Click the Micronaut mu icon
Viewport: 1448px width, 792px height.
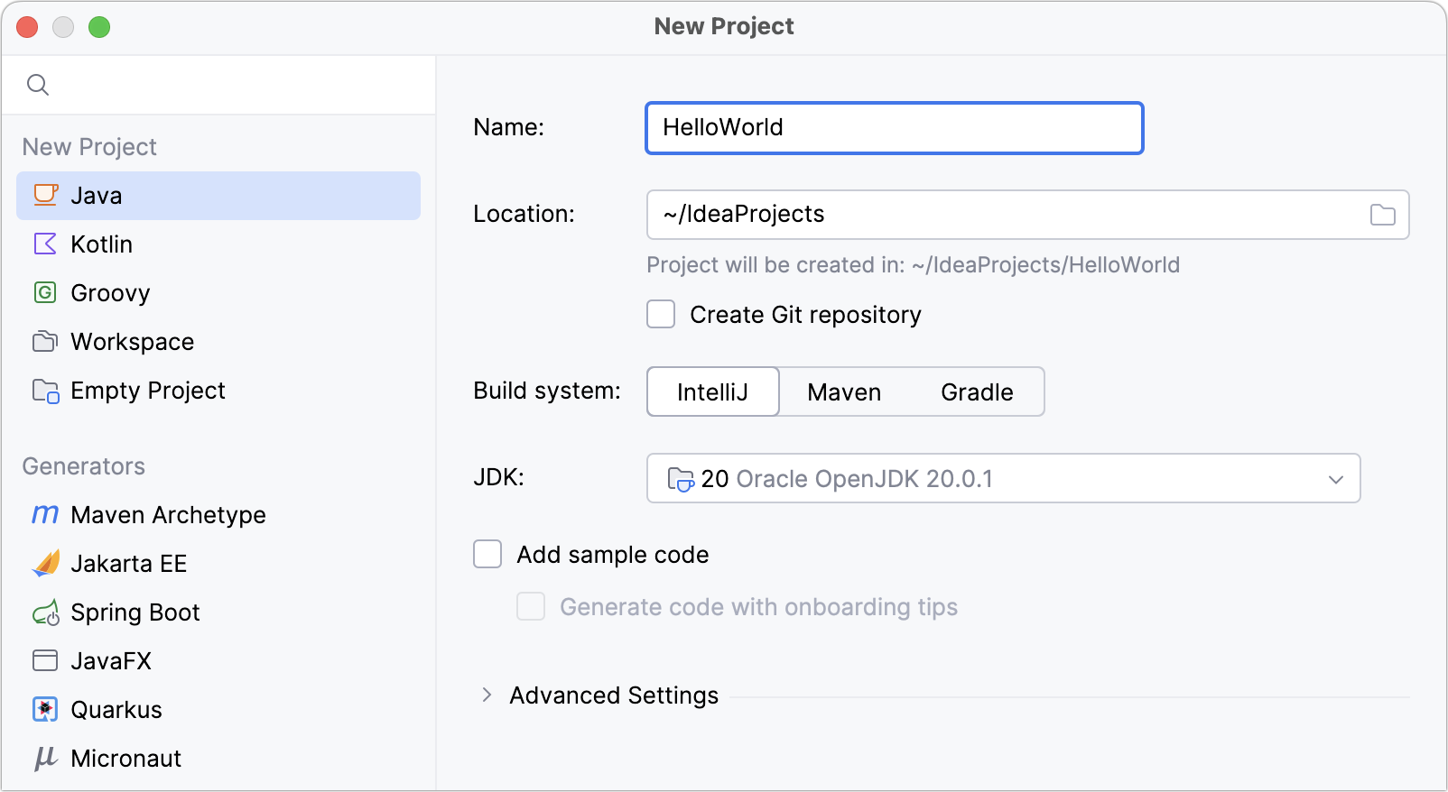(45, 758)
